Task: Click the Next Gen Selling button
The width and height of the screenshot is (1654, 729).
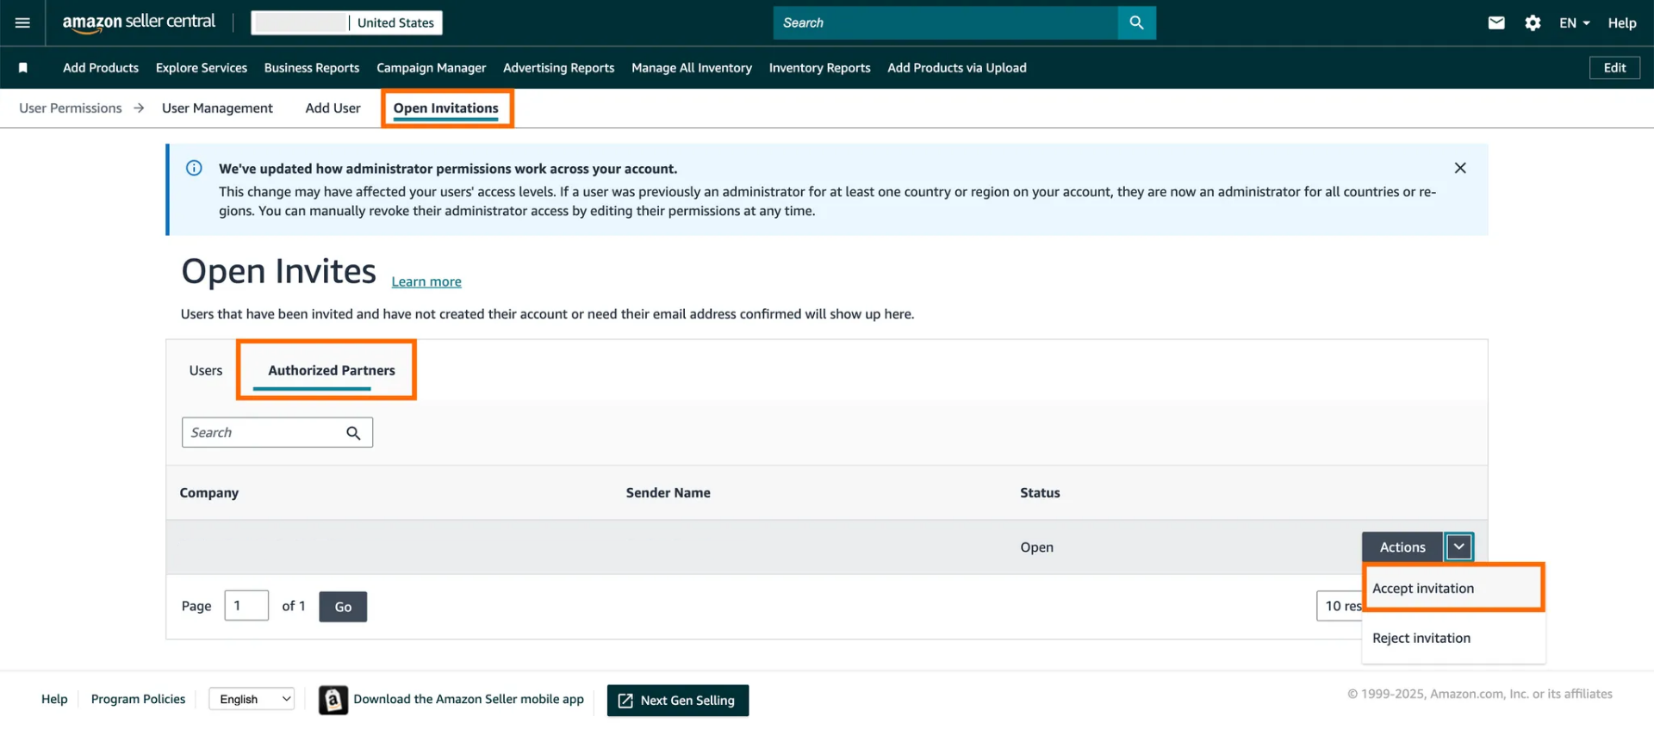Action: pos(678,701)
